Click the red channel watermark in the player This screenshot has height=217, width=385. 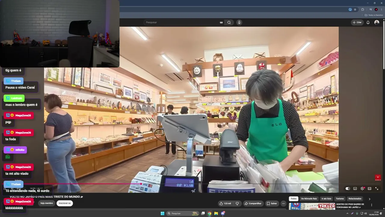point(378,178)
